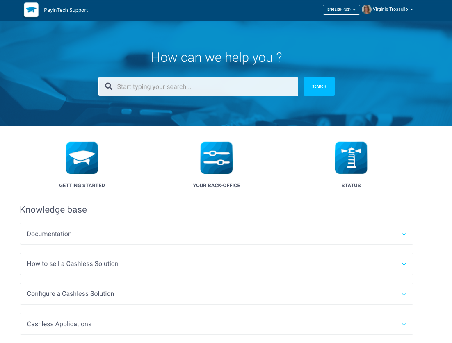Click the SEARCH button
452x343 pixels.
tap(319, 86)
